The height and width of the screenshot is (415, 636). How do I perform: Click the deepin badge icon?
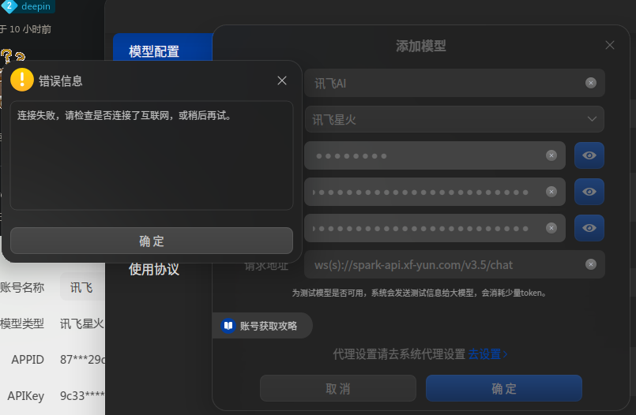click(9, 6)
